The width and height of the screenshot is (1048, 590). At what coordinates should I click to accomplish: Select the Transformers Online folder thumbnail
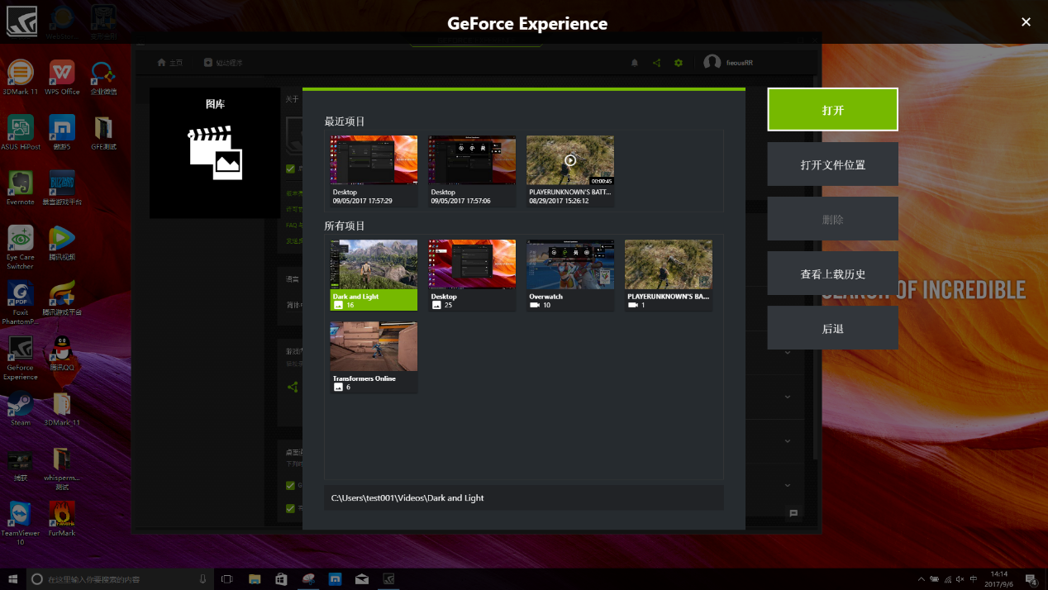pyautogui.click(x=374, y=357)
